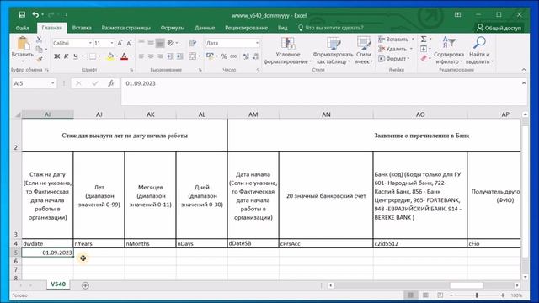
Task: Activate the Format Painter brush
Action: [x=40, y=60]
